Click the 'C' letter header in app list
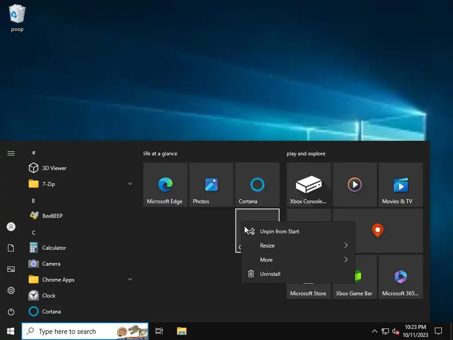The width and height of the screenshot is (453, 340). tap(34, 233)
